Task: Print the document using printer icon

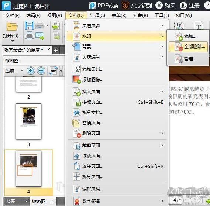Action: (30, 36)
